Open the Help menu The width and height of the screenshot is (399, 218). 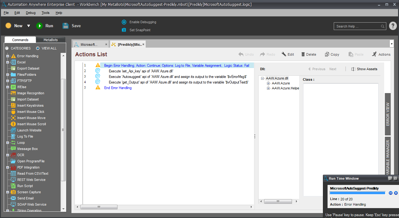pyautogui.click(x=59, y=13)
